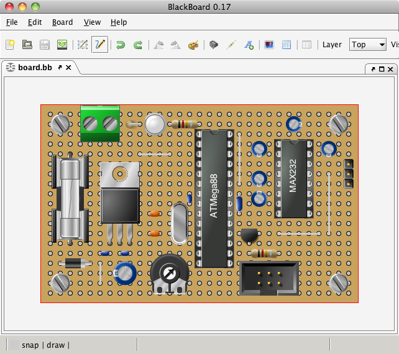Click the green export/download icon

tap(62, 45)
